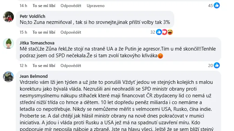Open Jean Belmond's profile name link

click(x=33, y=76)
